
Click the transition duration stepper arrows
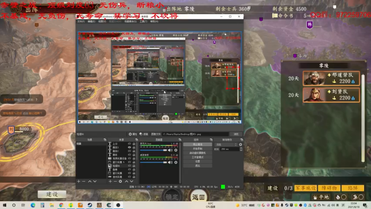pyautogui.click(x=241, y=149)
